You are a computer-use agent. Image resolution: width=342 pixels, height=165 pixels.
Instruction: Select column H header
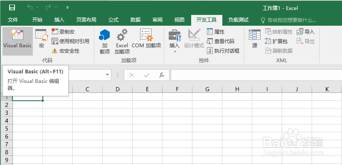(x=237, y=89)
